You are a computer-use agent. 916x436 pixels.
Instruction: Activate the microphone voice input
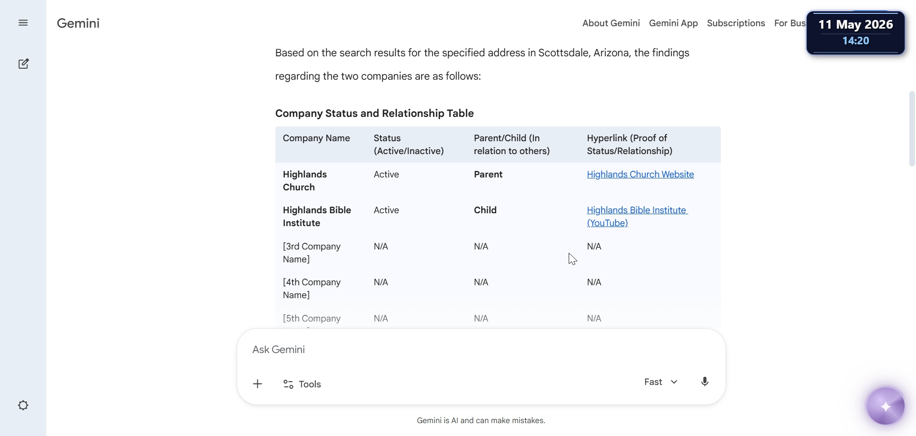tap(705, 382)
